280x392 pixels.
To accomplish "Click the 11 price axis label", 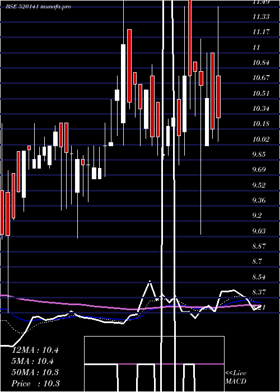I will pos(256,48).
